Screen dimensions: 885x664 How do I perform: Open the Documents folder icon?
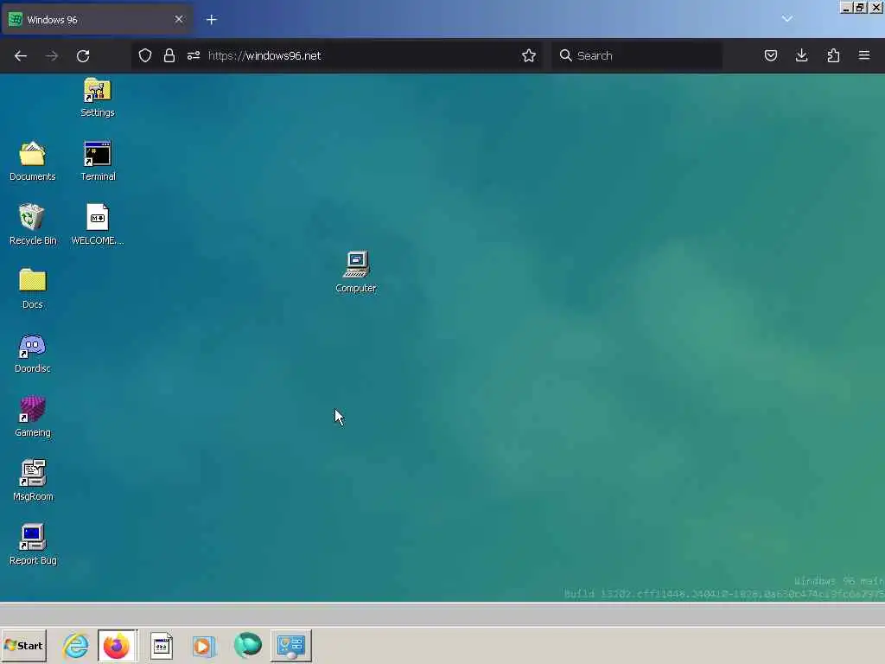click(32, 161)
